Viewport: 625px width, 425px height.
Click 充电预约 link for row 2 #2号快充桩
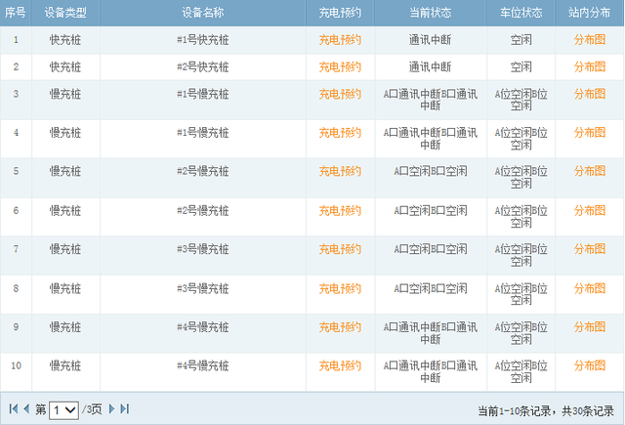coord(340,67)
